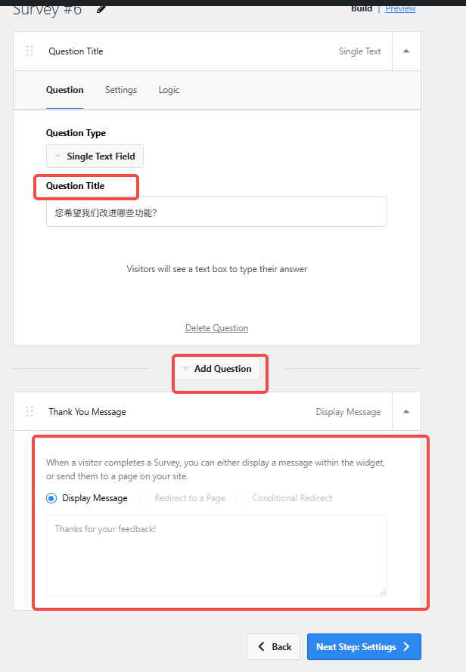The width and height of the screenshot is (466, 672).
Task: Select the Conditional Redirect radio button
Action: [241, 498]
